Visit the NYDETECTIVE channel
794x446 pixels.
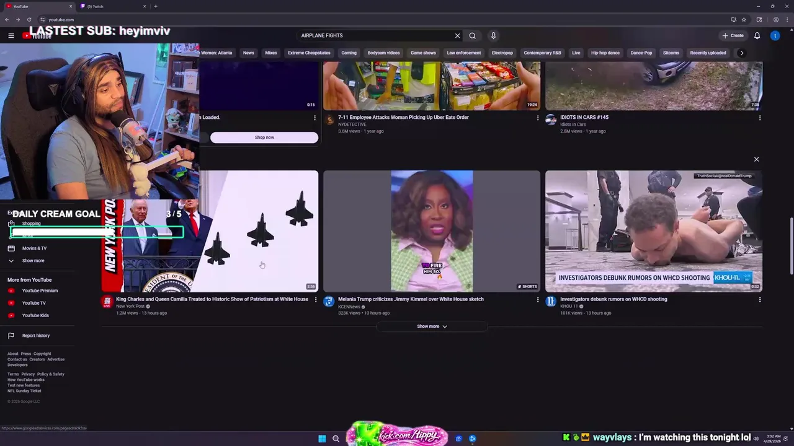(x=352, y=125)
